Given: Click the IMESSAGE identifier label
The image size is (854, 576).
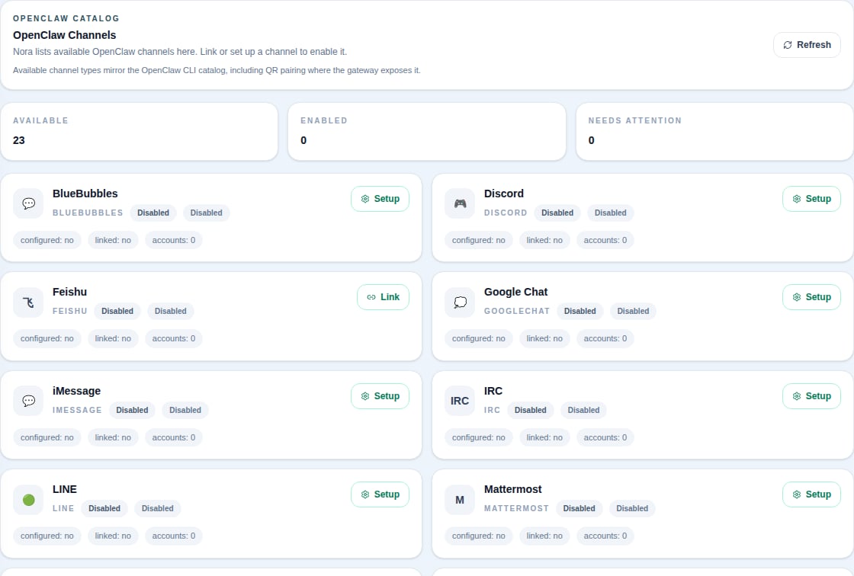Looking at the screenshot, I should tap(77, 411).
